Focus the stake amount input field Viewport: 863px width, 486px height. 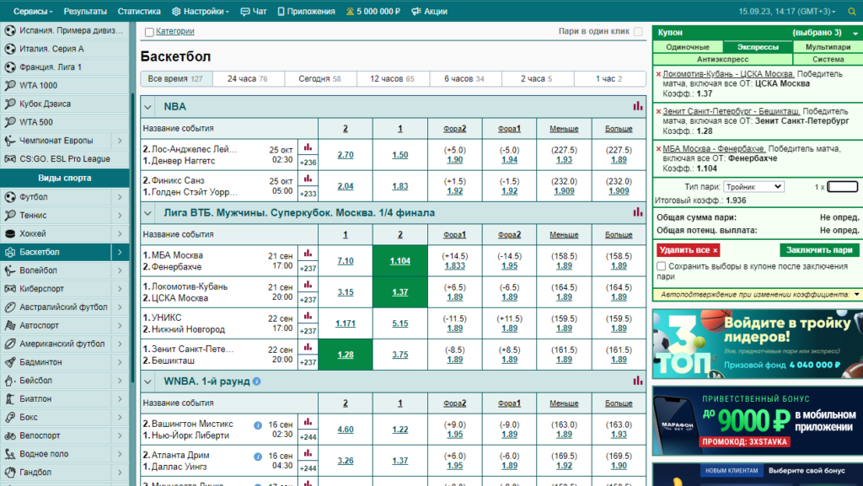[x=843, y=187]
